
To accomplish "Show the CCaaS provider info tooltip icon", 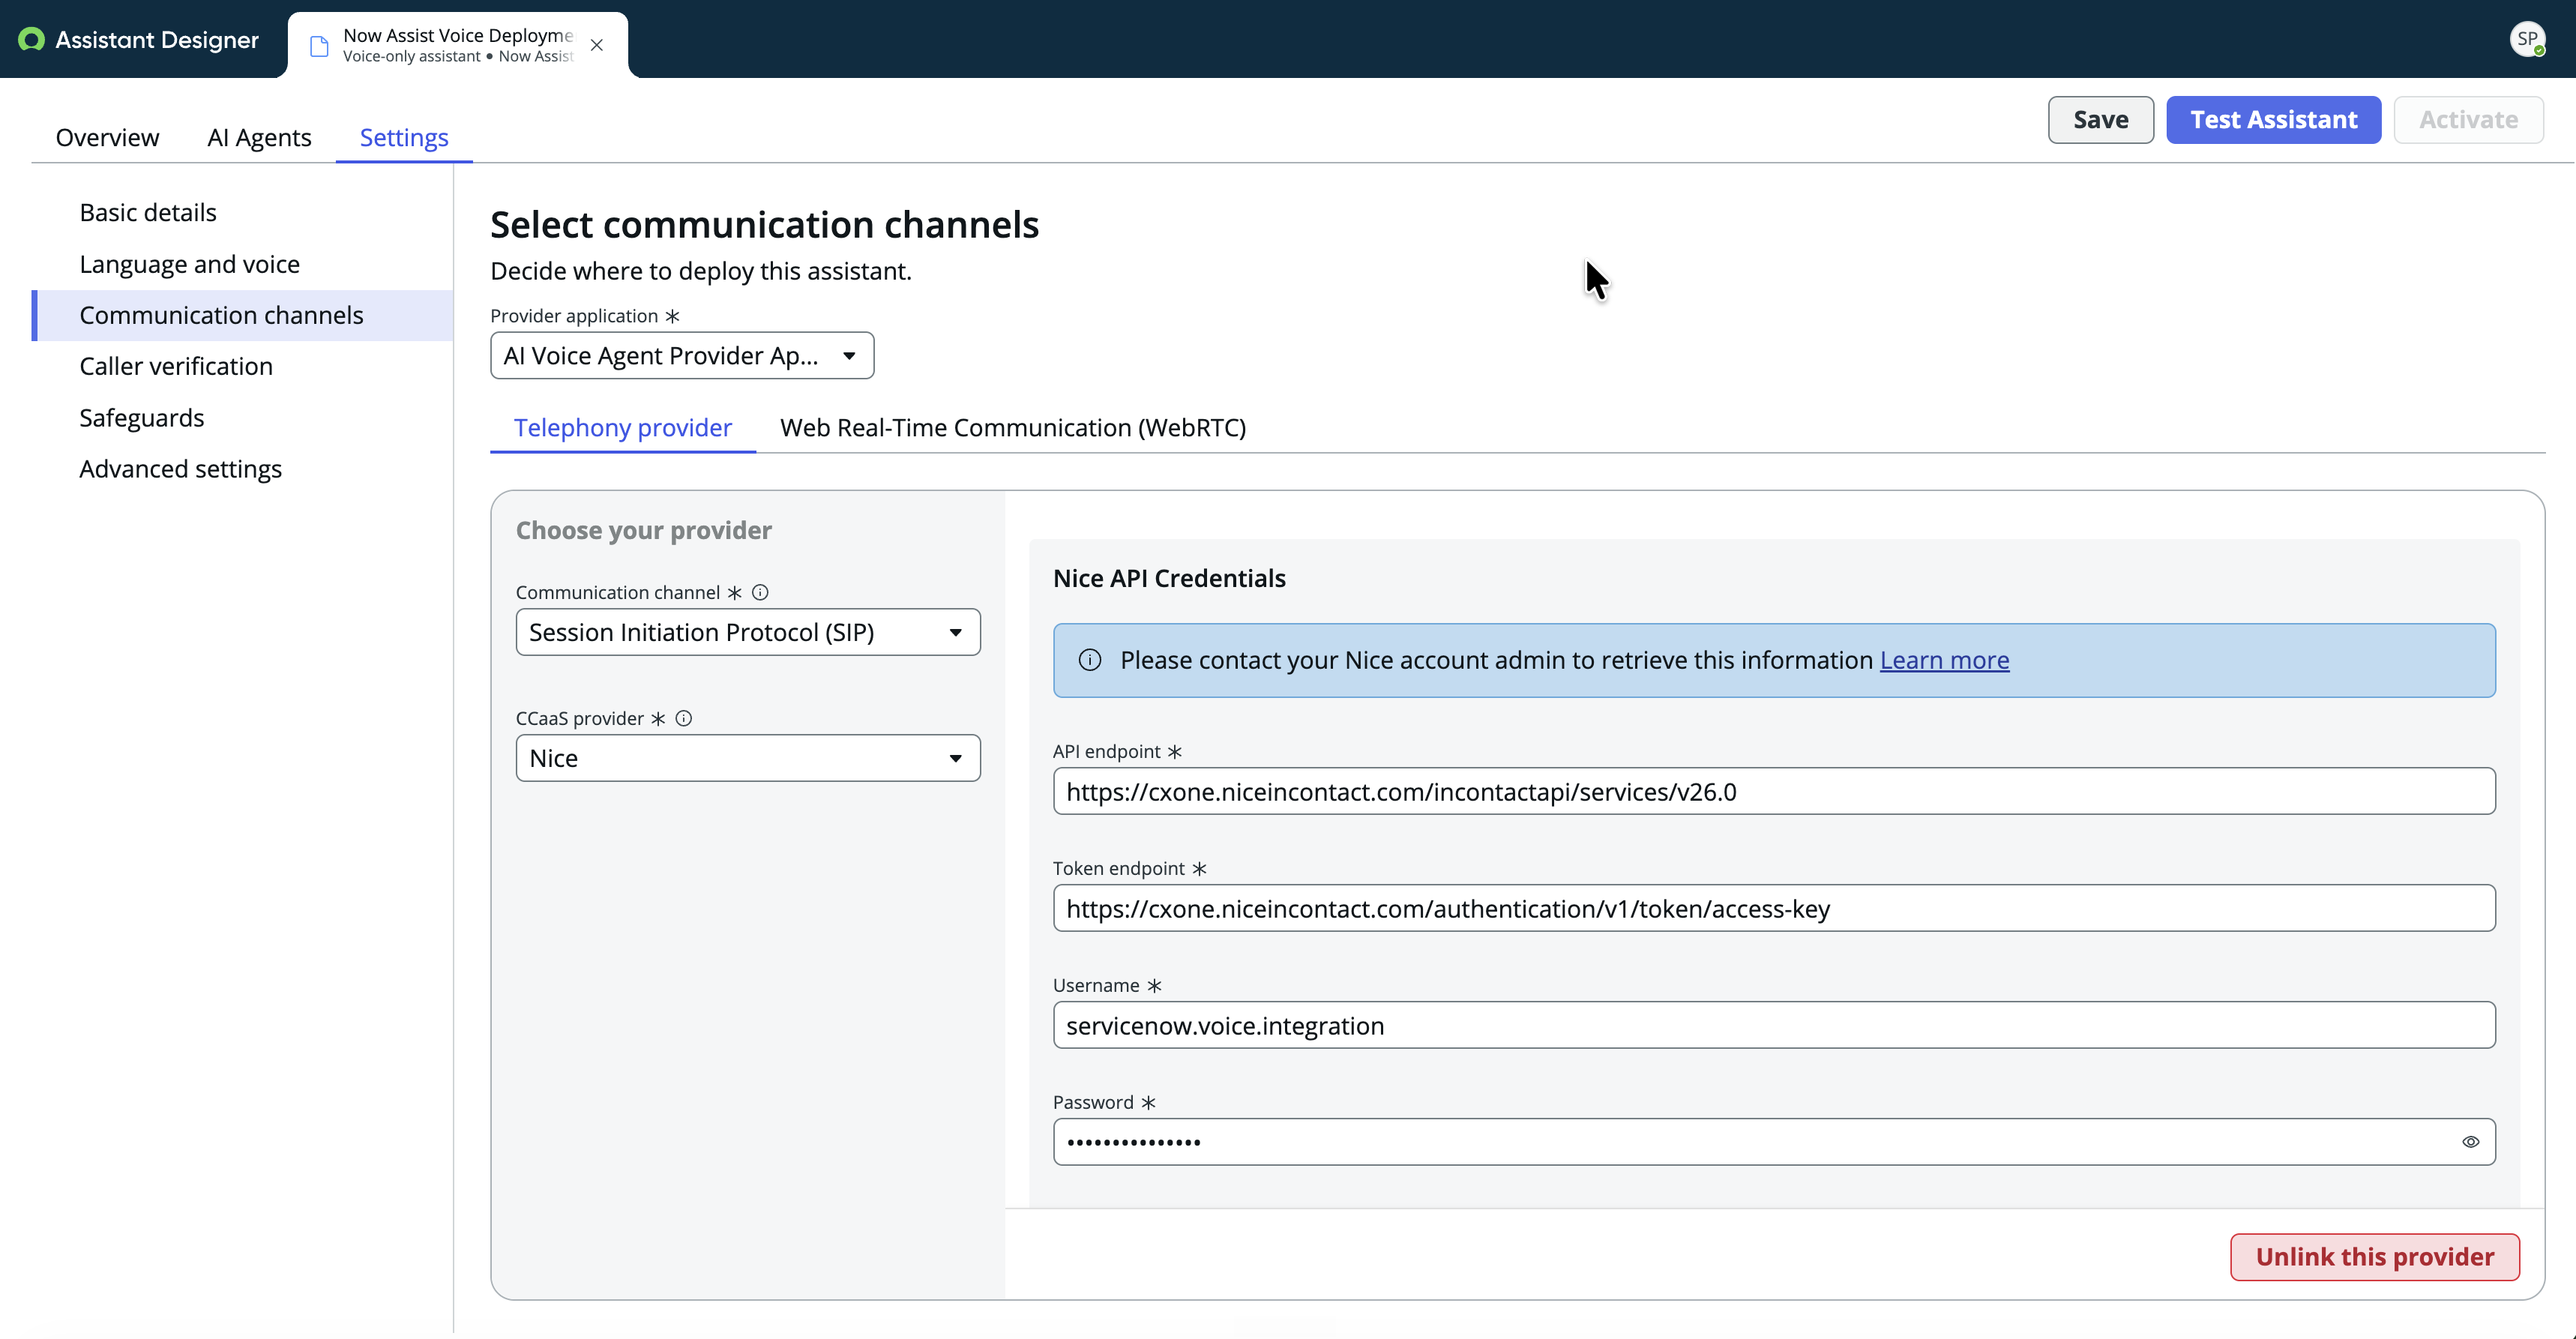I will pos(684,718).
